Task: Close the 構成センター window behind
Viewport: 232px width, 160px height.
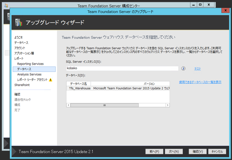Action: pos(209,5)
